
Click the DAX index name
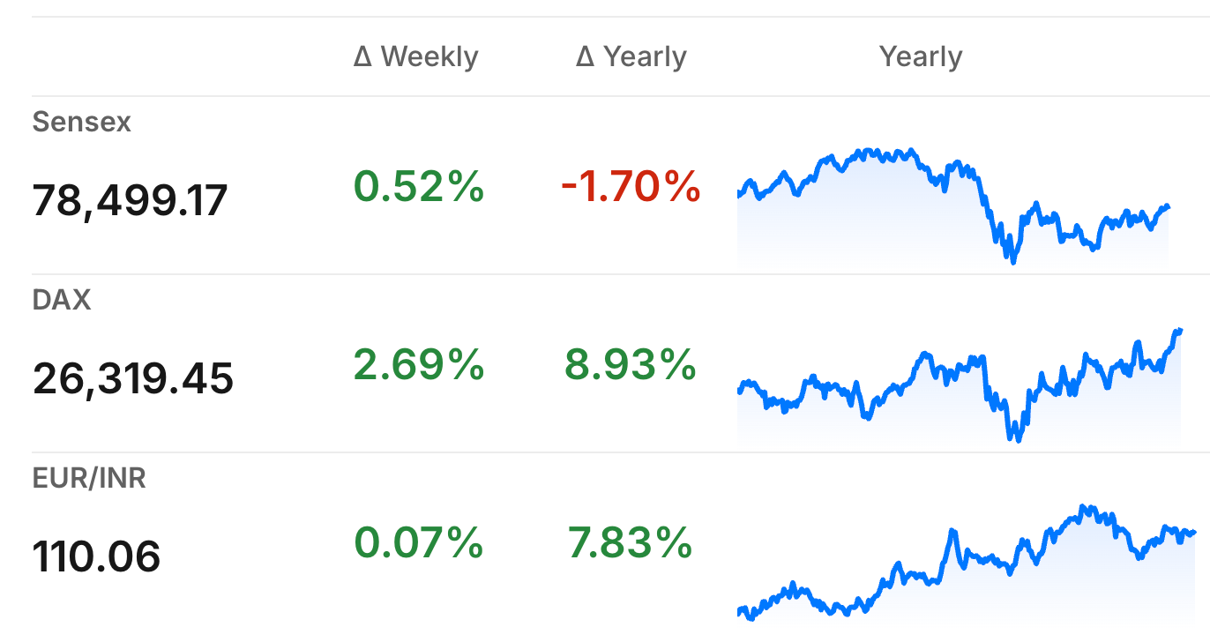(x=62, y=300)
